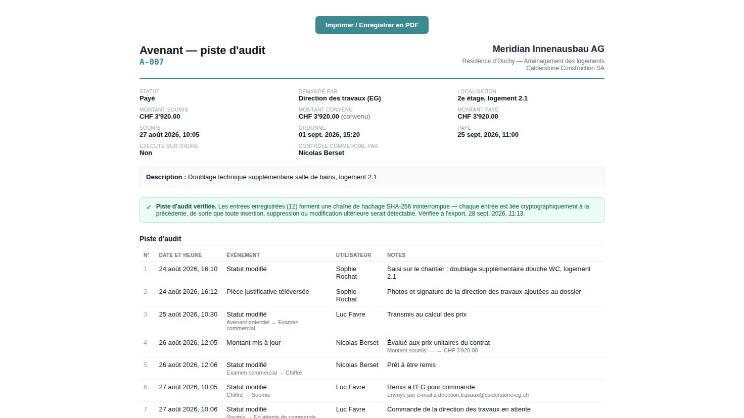Click the transition "Examen commercial → Chiffré"
744x418 pixels.
(264, 373)
